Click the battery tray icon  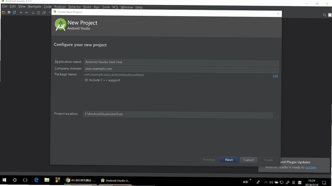click(x=276, y=182)
